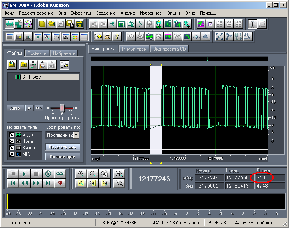Image resolution: width=289 pixels, height=228 pixels.
Task: Click the Rewind transport button
Action: tap(24, 183)
